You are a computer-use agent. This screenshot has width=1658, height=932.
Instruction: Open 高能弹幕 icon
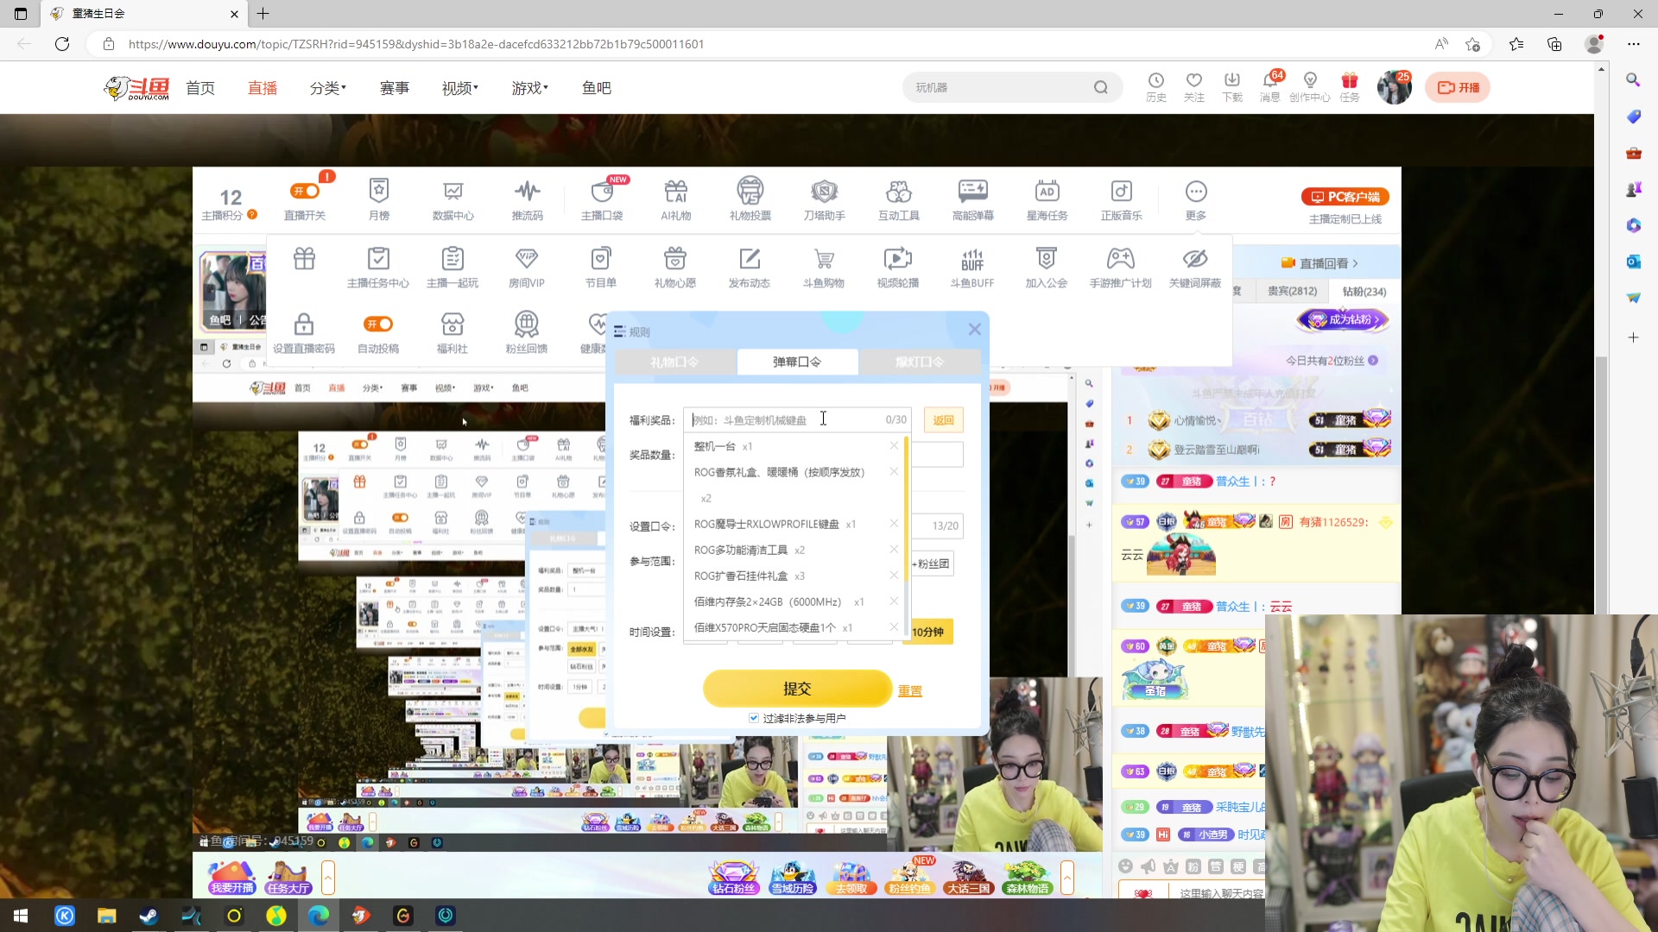(973, 198)
